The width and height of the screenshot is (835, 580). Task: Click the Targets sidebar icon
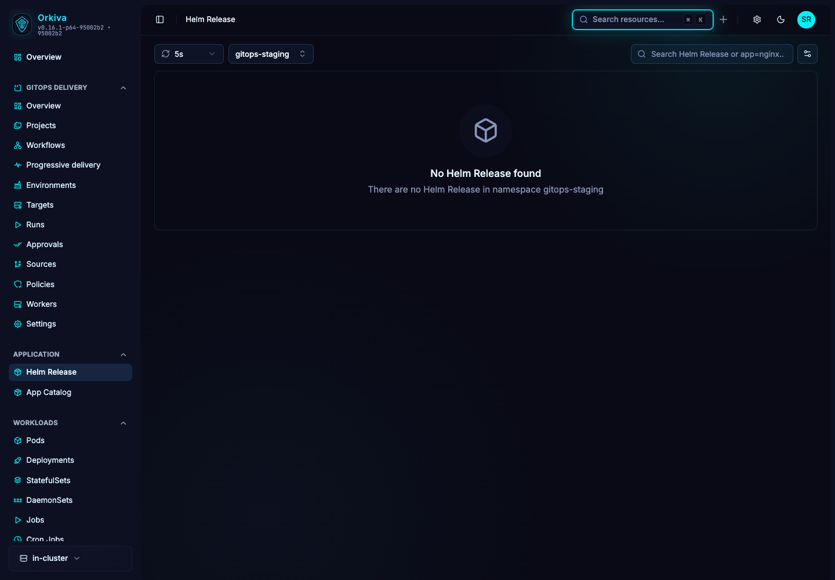[18, 205]
